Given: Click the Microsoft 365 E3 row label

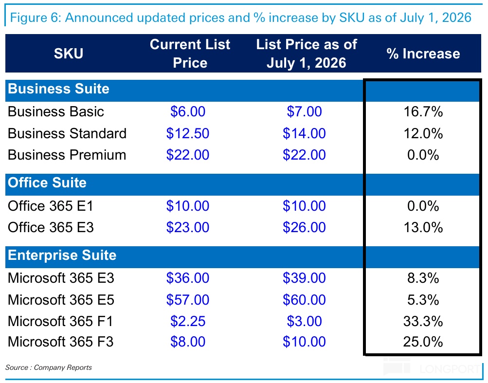Looking at the screenshot, I should coord(61,278).
